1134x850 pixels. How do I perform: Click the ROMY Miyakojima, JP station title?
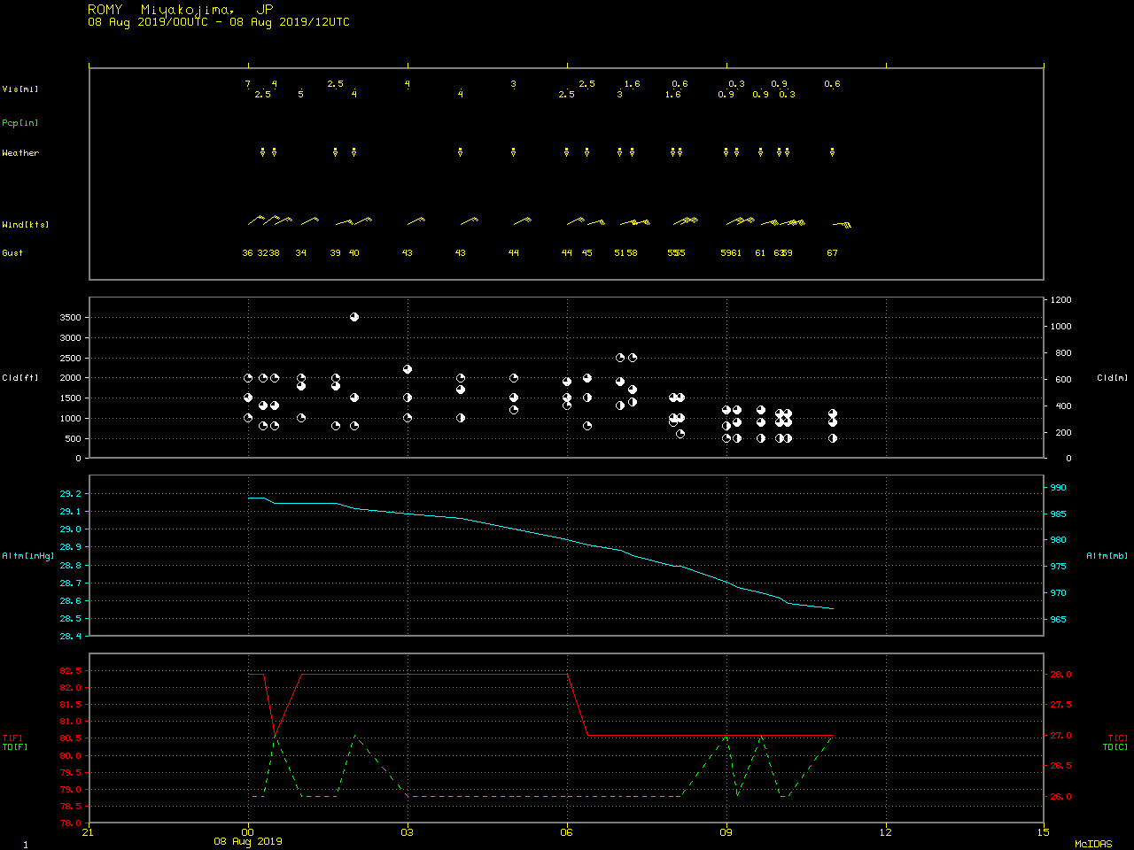tap(180, 10)
